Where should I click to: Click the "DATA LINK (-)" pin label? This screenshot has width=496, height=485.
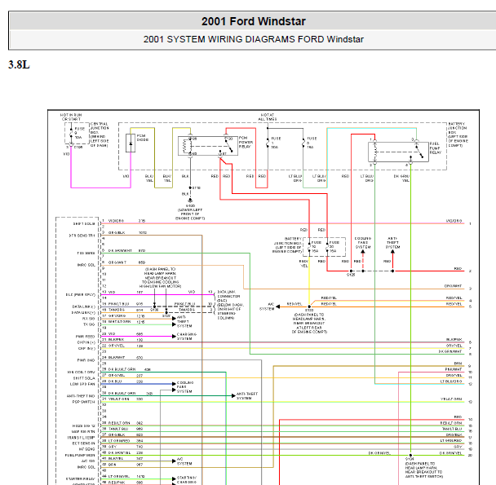click(83, 306)
